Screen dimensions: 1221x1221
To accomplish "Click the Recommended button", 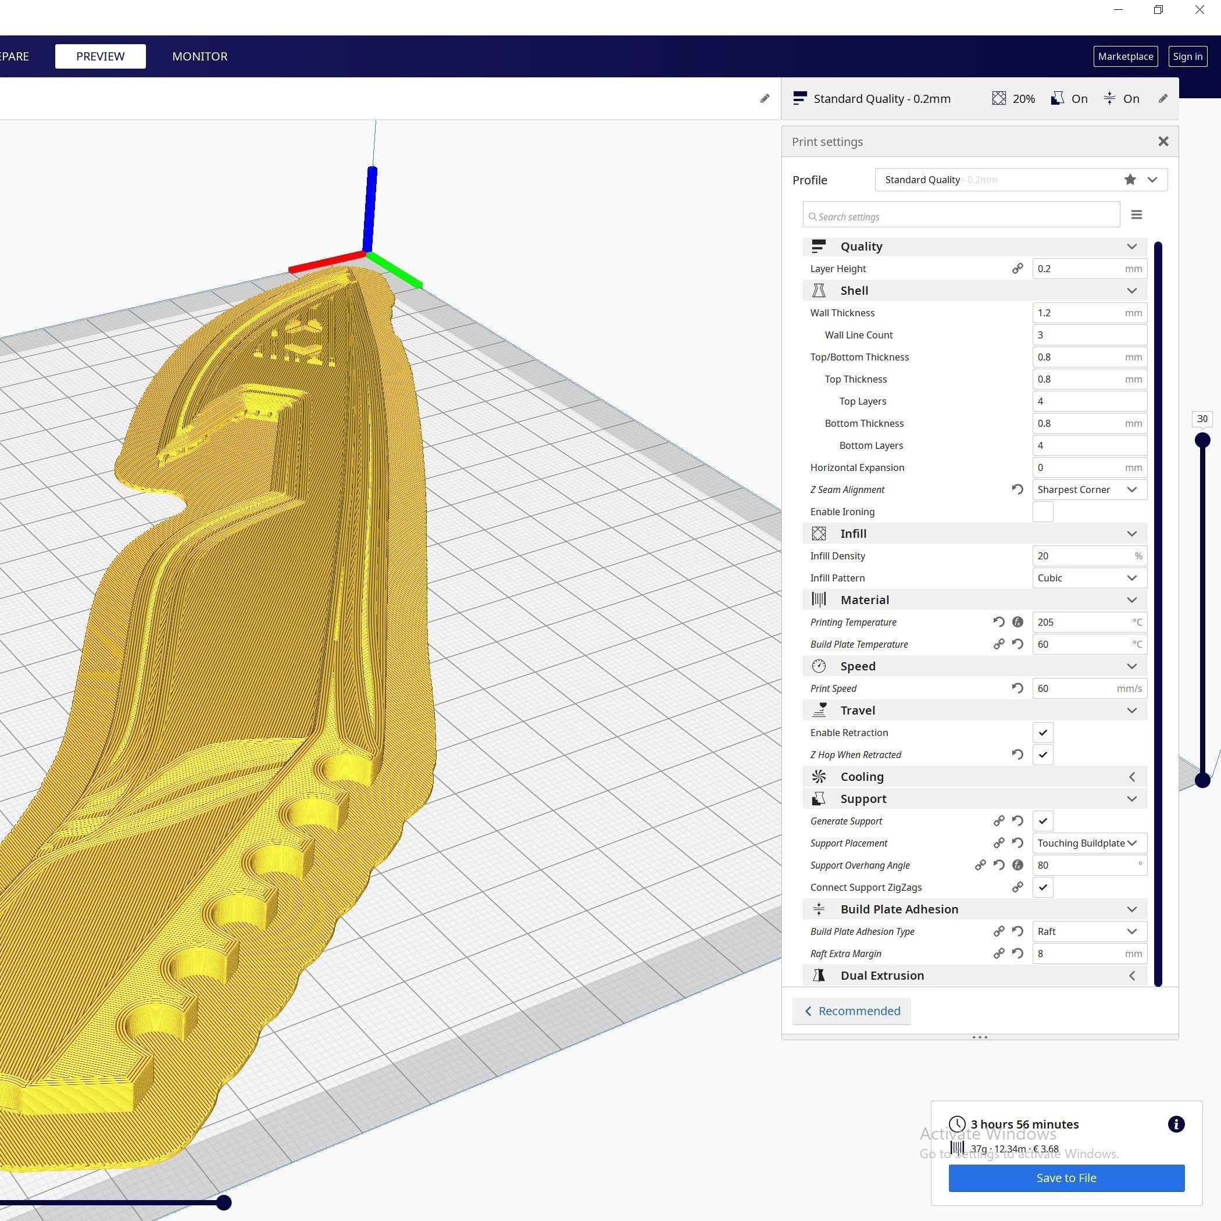I will pos(851,1011).
